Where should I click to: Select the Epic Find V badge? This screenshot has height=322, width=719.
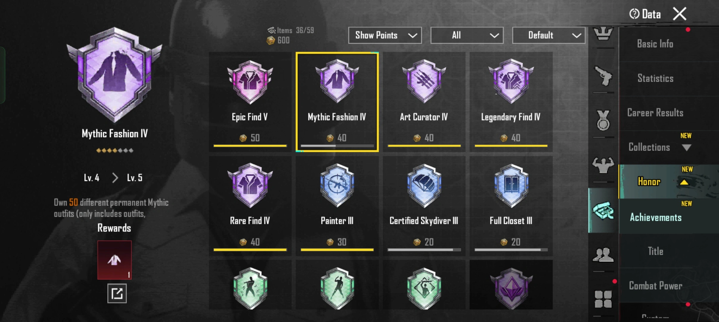click(x=250, y=101)
